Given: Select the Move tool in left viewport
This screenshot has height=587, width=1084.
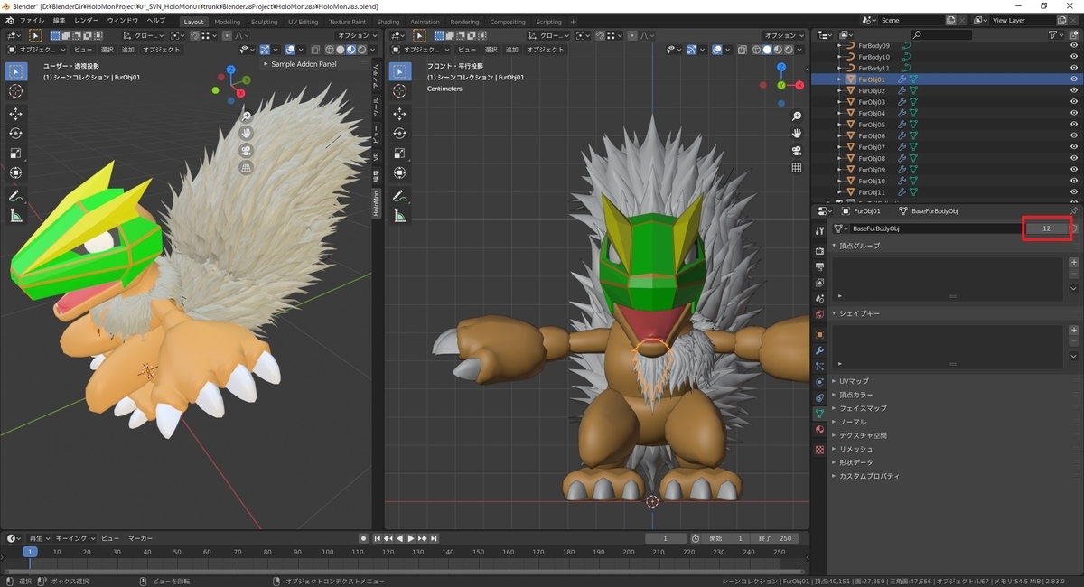Looking at the screenshot, I should [x=16, y=113].
